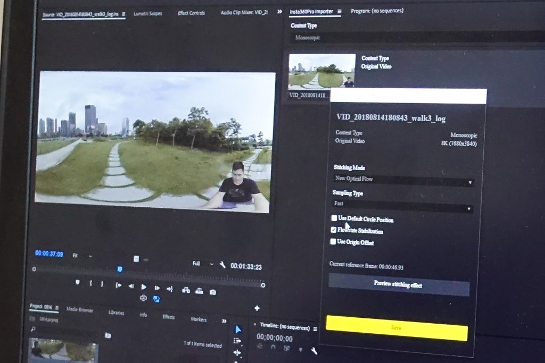This screenshot has height=363, width=545.
Task: Open Timeline wrench display settings
Action: tap(314, 351)
